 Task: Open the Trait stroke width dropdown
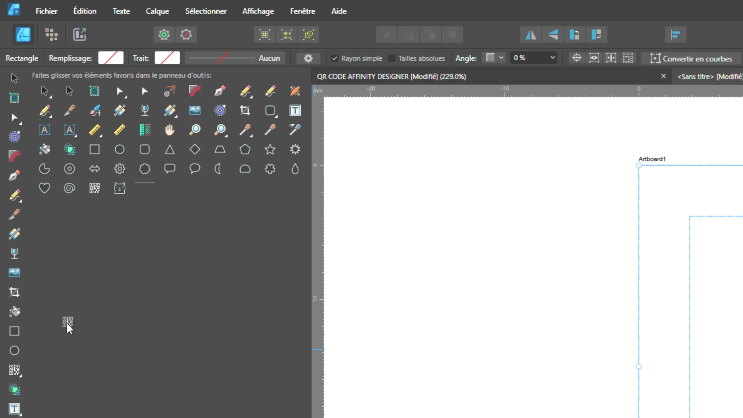point(235,58)
